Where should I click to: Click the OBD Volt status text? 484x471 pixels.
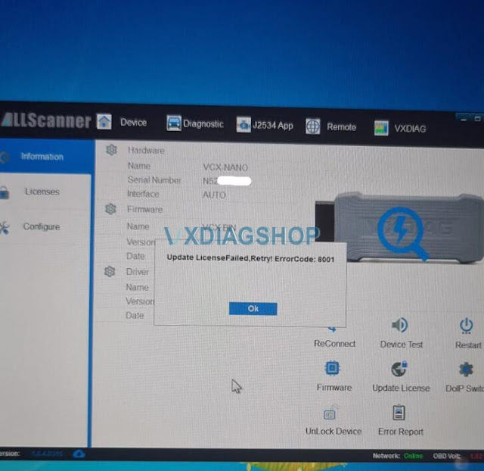pyautogui.click(x=458, y=456)
